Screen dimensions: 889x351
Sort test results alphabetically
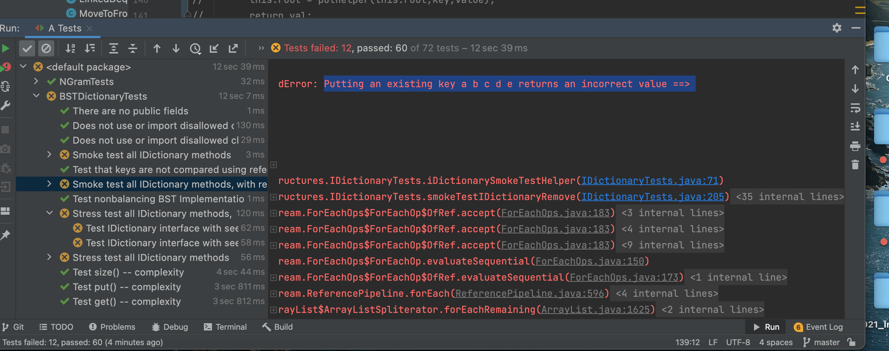point(70,48)
